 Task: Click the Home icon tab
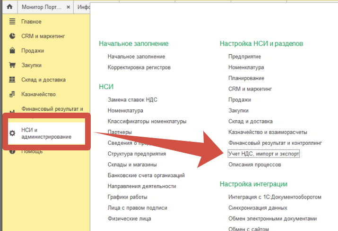point(9,7)
